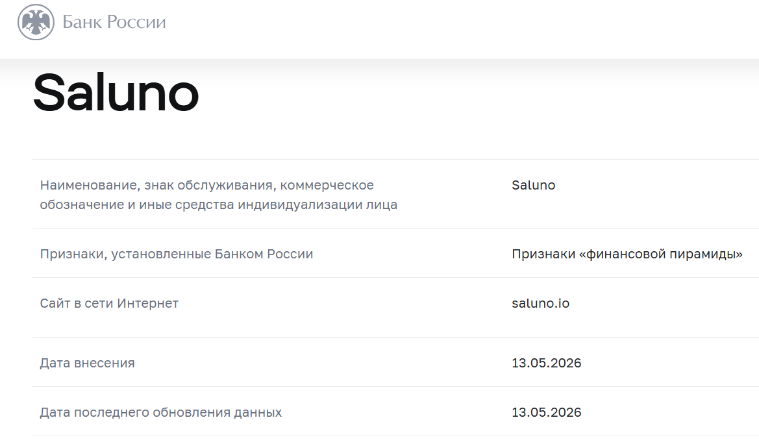Click the word Интернет in the website row

(148, 303)
